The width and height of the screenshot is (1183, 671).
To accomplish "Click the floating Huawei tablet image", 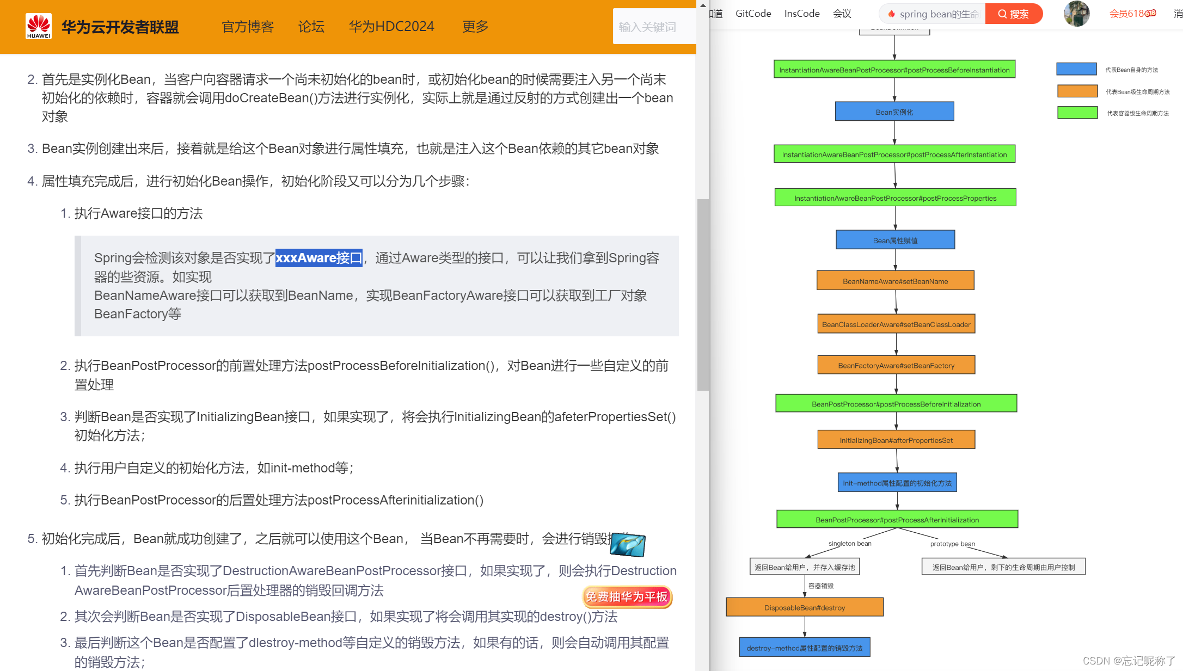I will click(627, 545).
